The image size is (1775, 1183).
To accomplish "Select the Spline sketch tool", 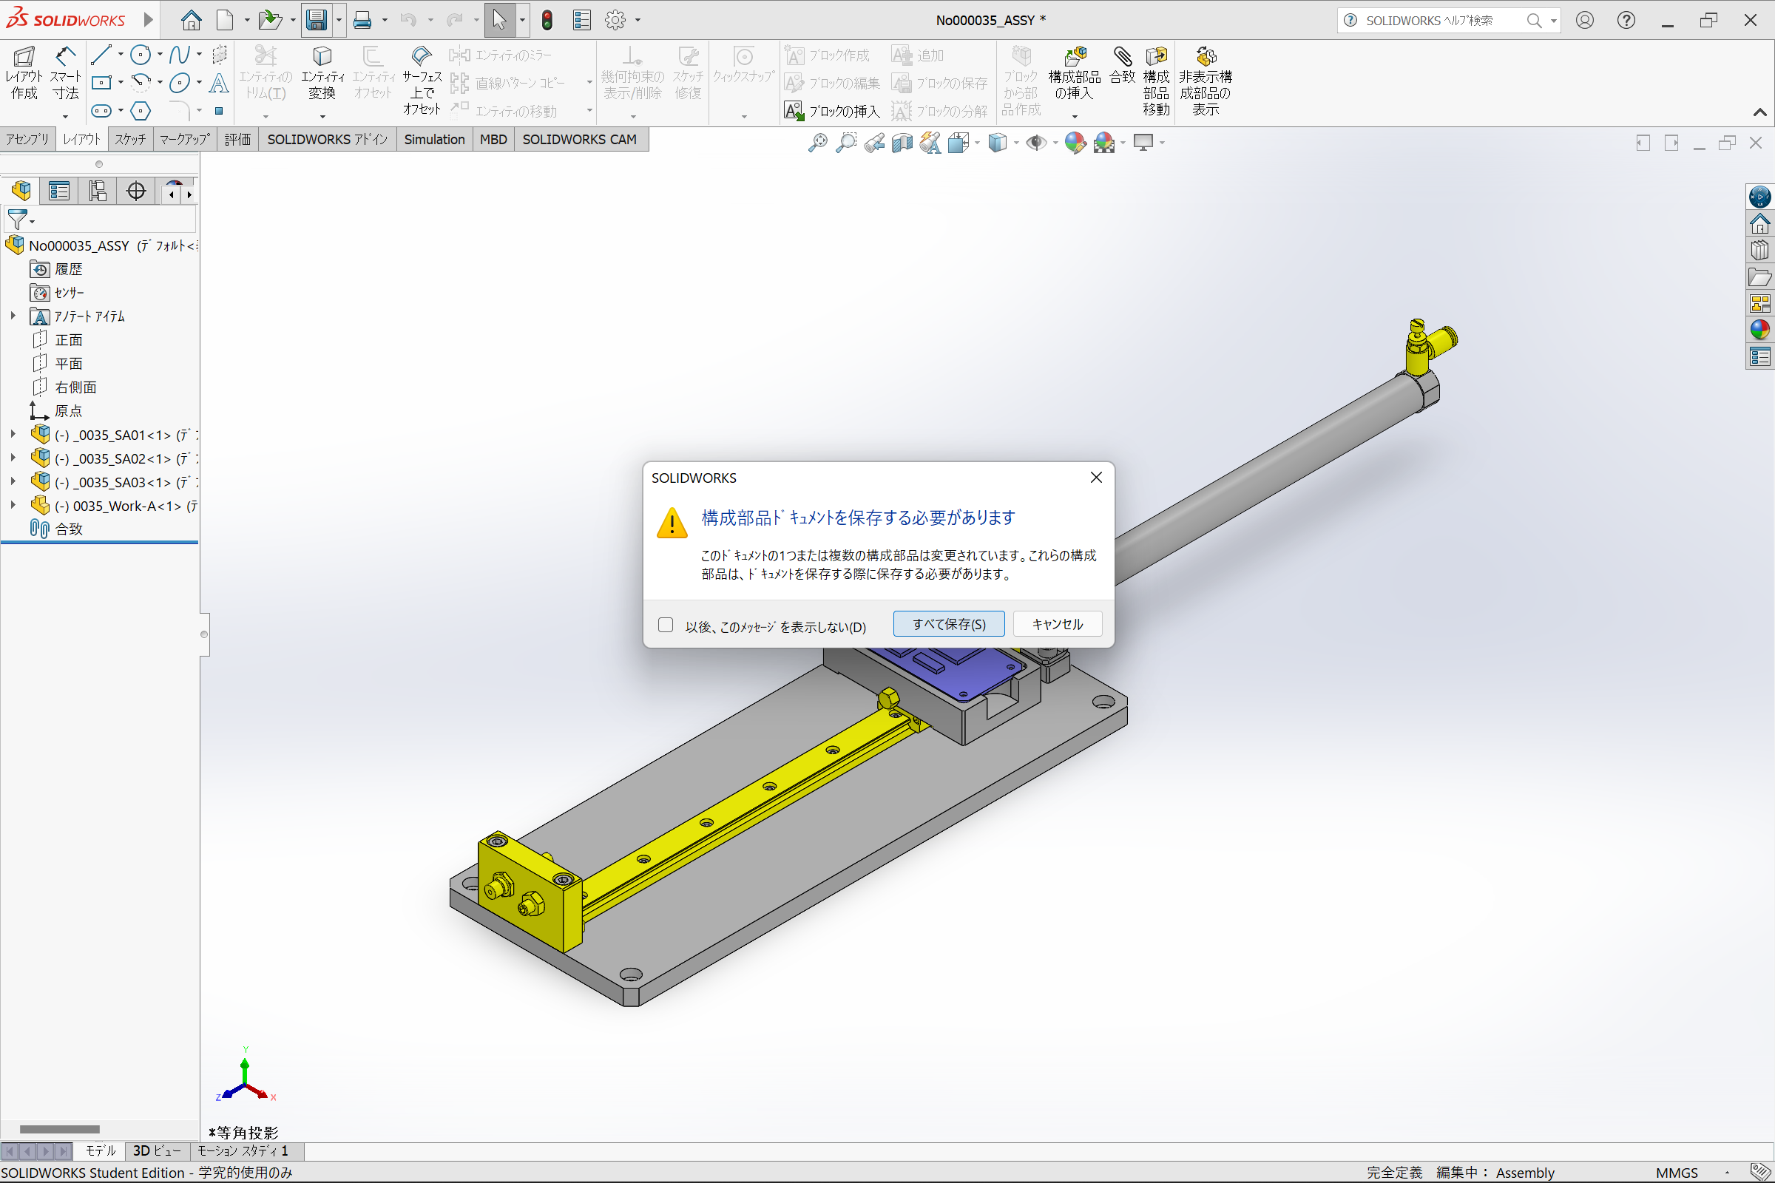I will tap(179, 54).
